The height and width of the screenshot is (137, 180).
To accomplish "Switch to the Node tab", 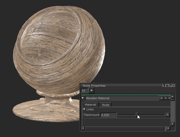I will pos(106,105).
